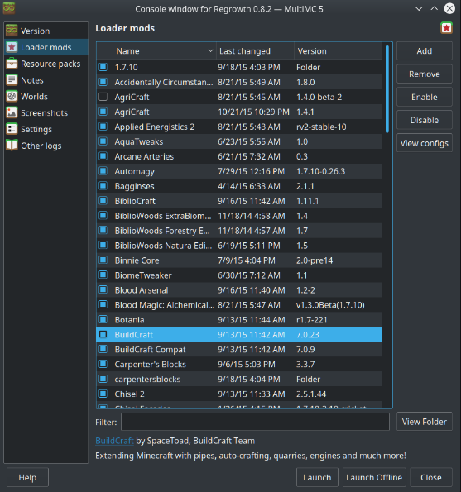Click the Screenshots icon in sidebar
Image resolution: width=461 pixels, height=492 pixels.
coord(12,112)
